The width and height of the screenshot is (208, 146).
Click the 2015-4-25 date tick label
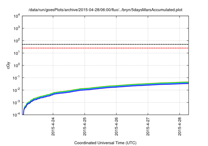[x=84, y=126]
